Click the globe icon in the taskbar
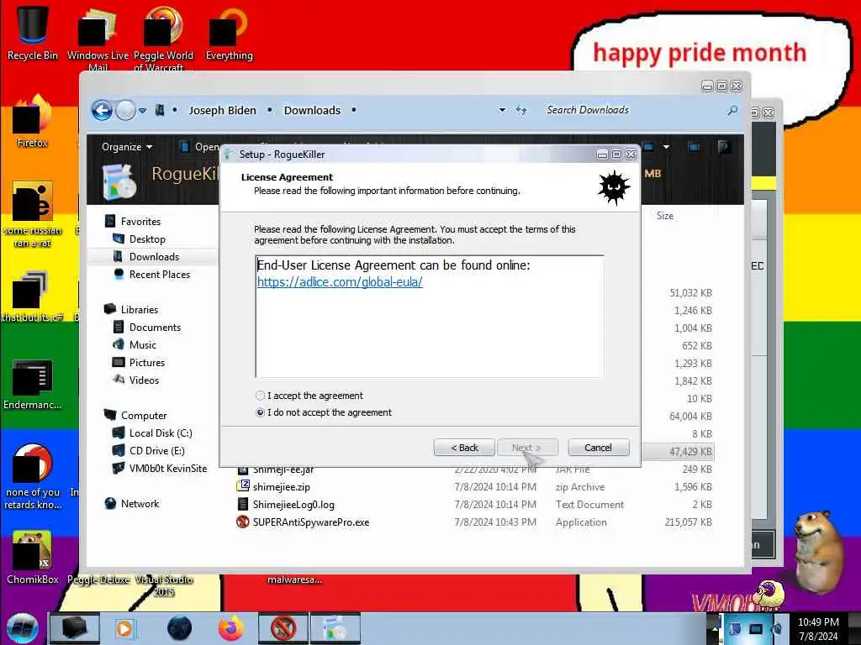Viewport: 861px width, 645px height. [x=180, y=628]
